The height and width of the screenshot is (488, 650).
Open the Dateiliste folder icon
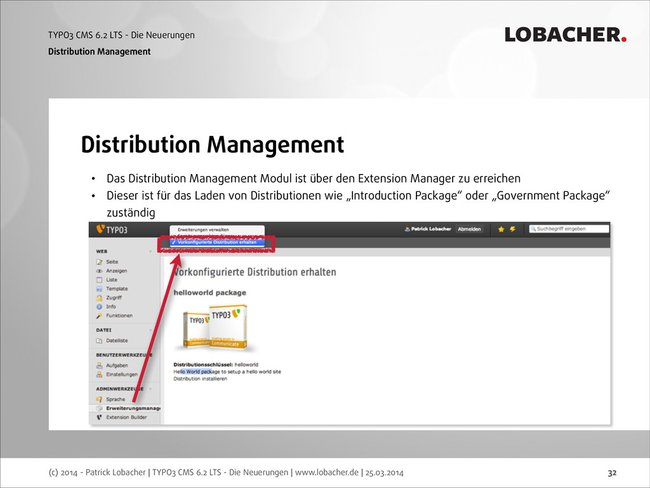99,341
